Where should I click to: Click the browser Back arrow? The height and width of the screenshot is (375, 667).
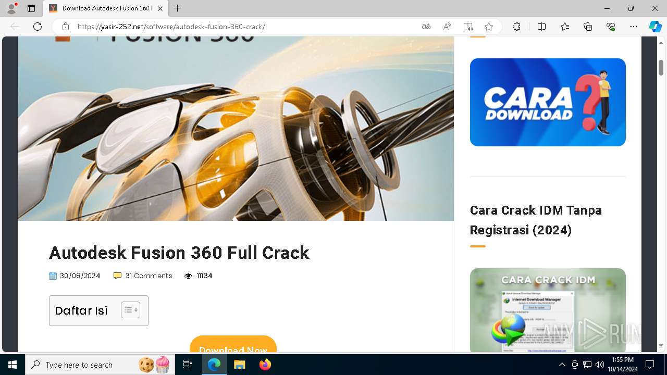click(x=15, y=27)
